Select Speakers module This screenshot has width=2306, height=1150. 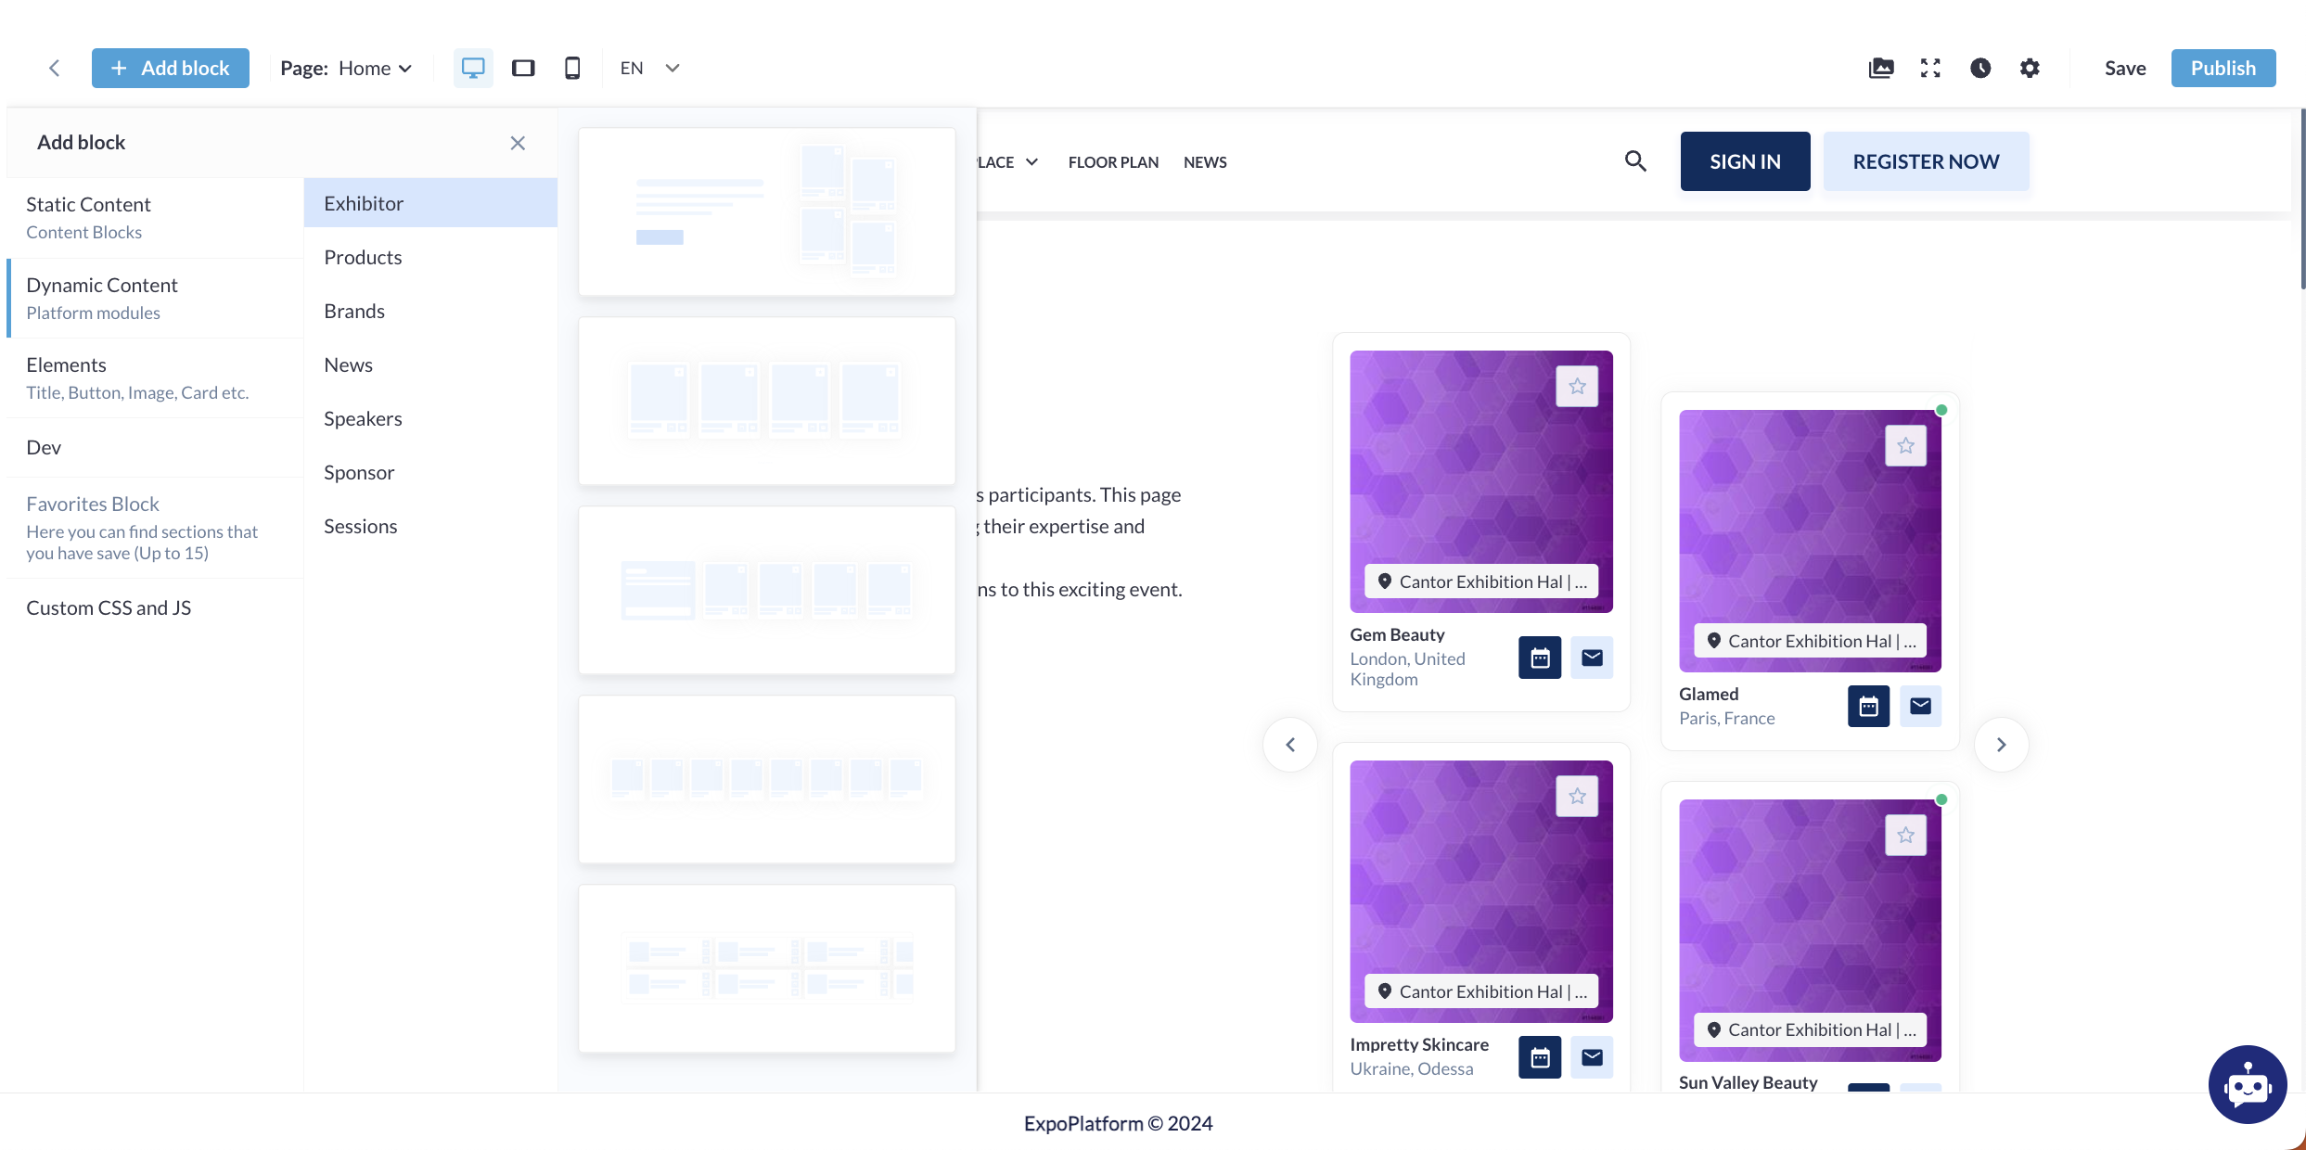(x=430, y=418)
